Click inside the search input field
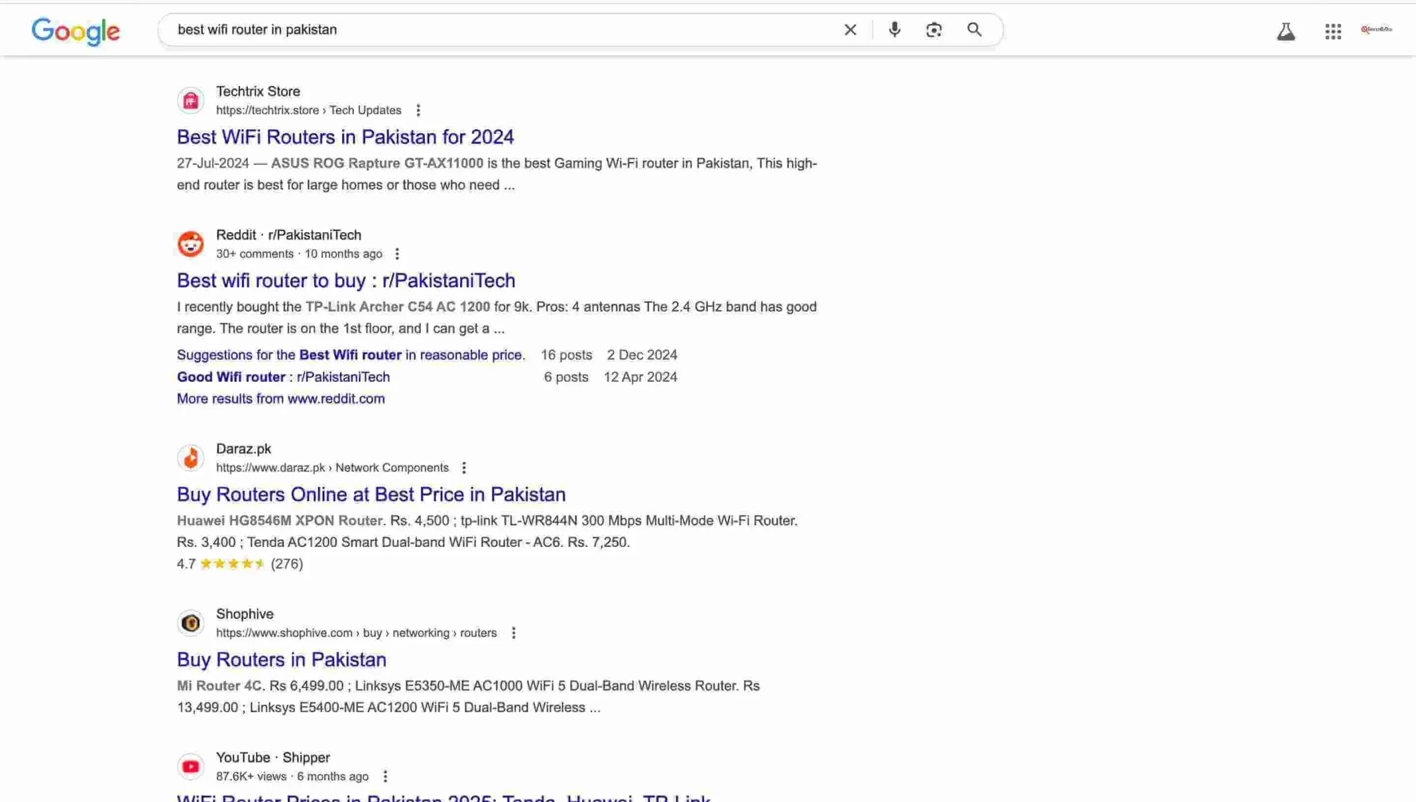Image resolution: width=1416 pixels, height=802 pixels. pos(498,29)
